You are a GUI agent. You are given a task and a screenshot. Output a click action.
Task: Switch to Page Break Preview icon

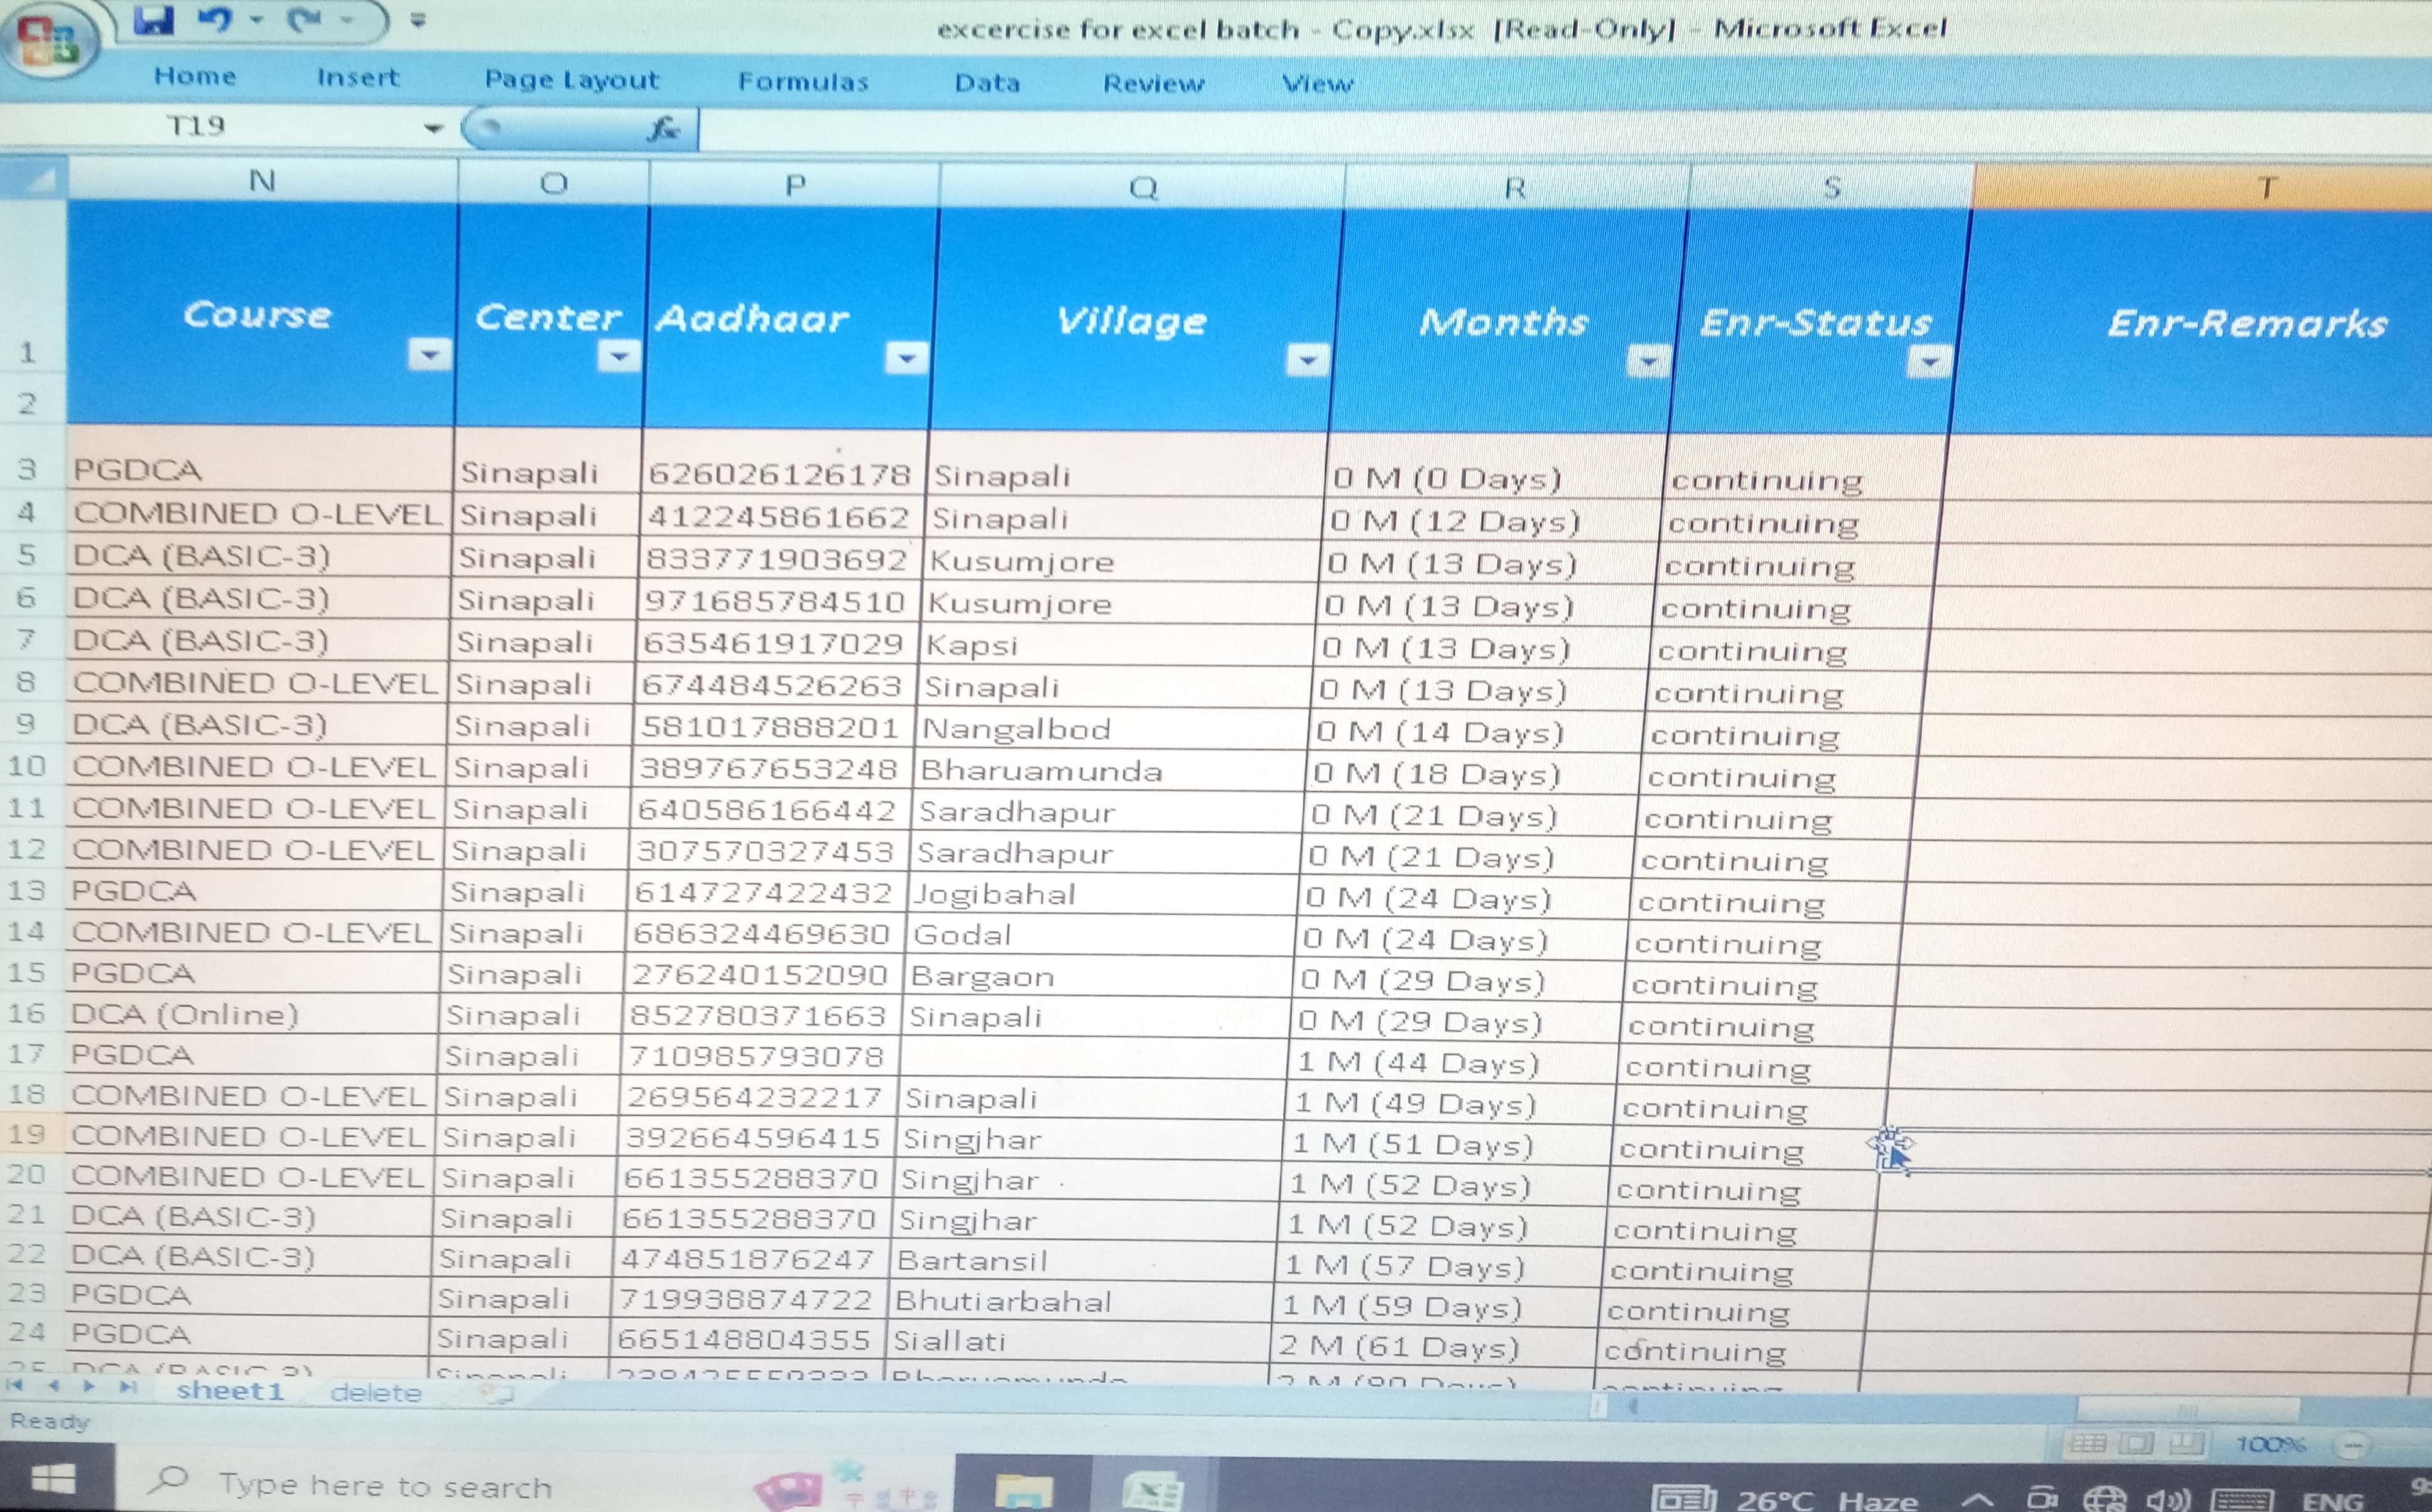[x=2187, y=1443]
